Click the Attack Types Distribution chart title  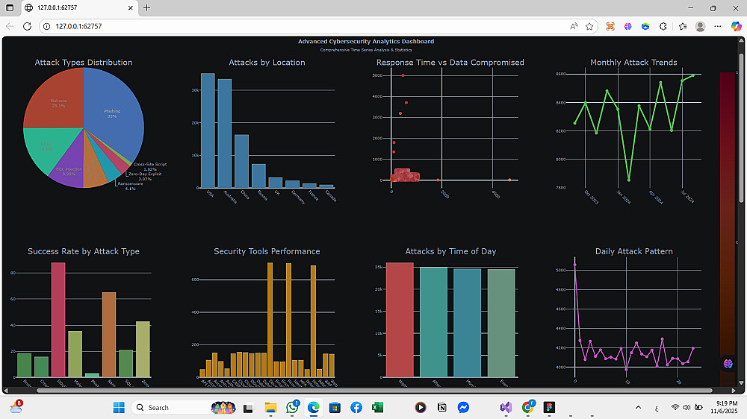84,63
